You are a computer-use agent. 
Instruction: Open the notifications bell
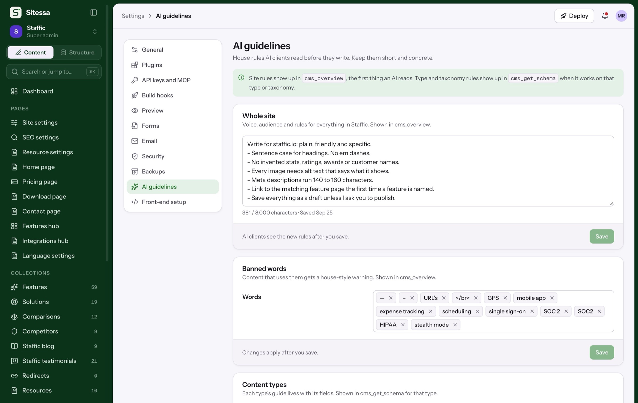(x=605, y=16)
